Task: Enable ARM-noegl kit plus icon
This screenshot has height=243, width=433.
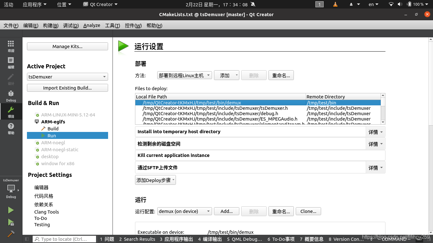Action: [37, 143]
